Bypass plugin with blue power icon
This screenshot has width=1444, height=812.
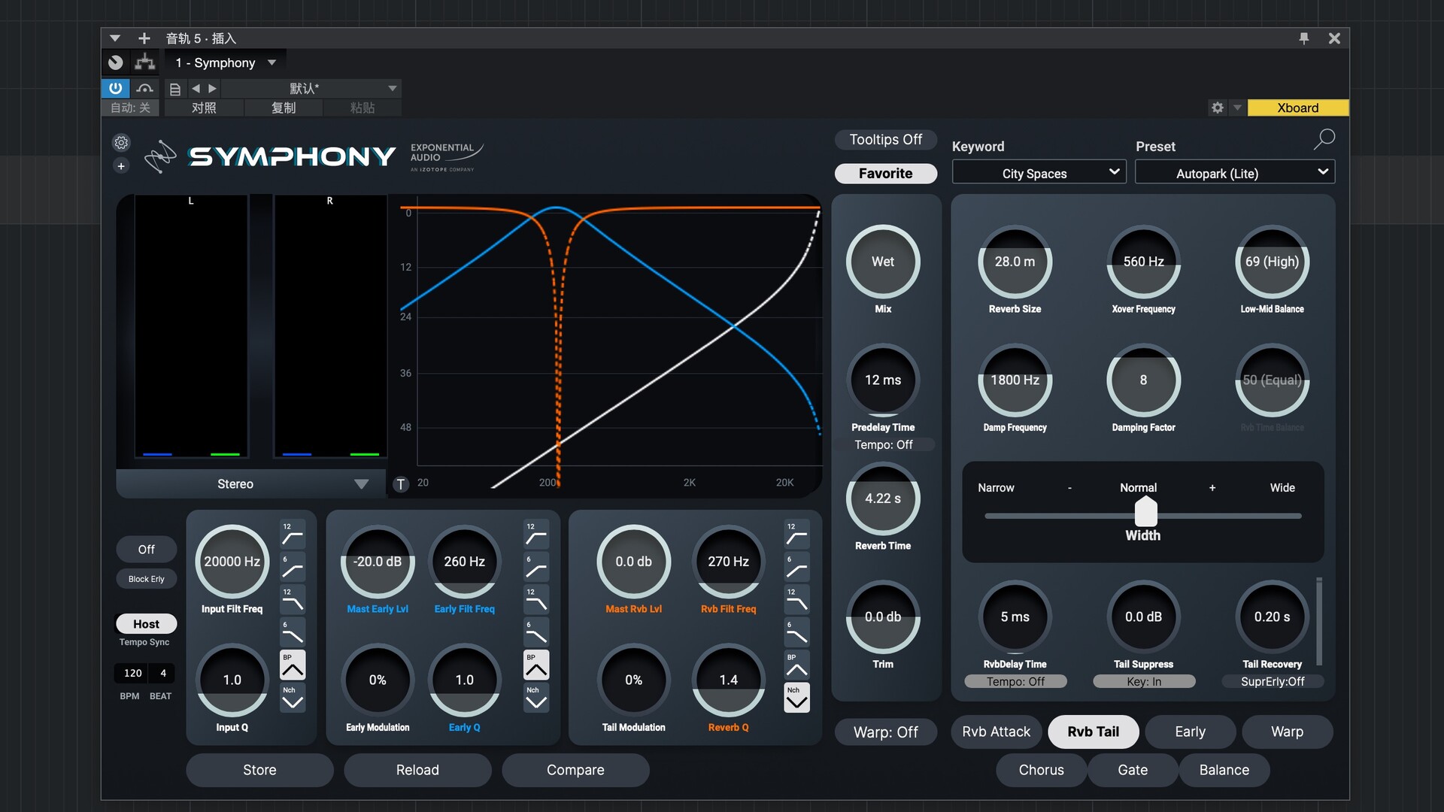(x=115, y=88)
